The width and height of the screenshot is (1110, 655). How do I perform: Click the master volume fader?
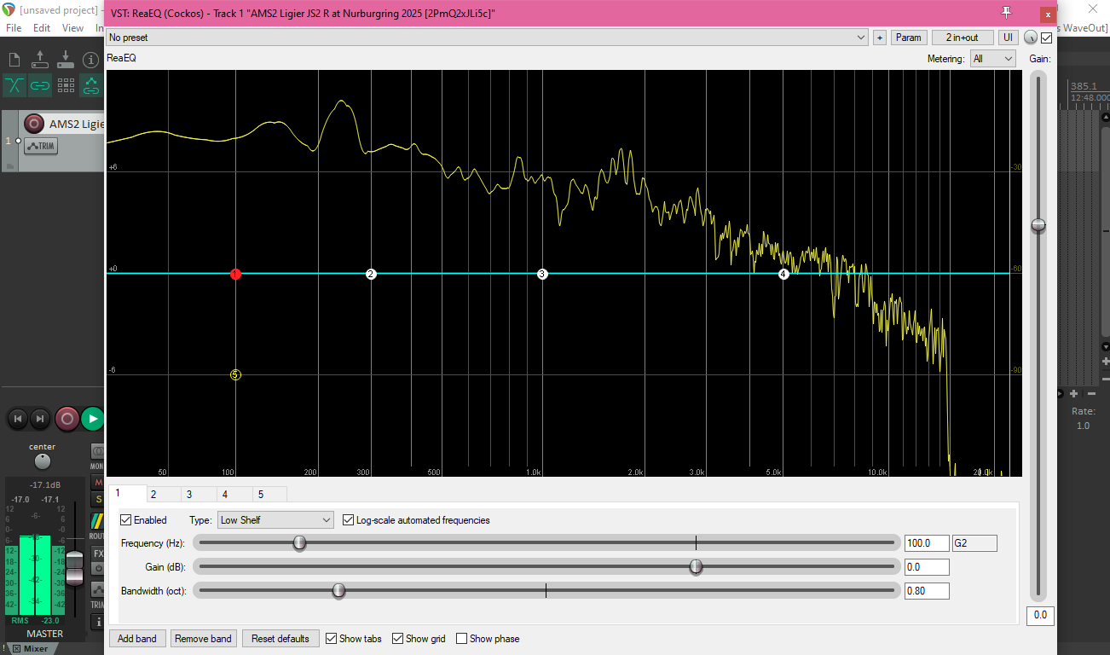coord(75,568)
